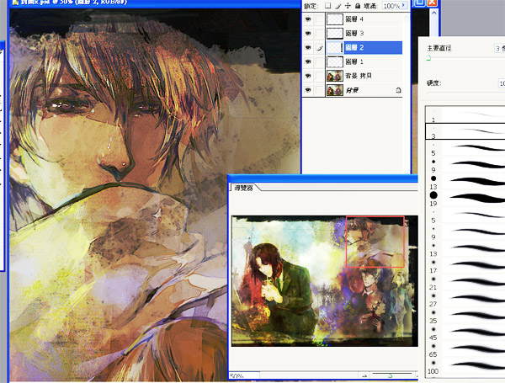Toggle the link box beside 背景 拷貝
The height and width of the screenshot is (383, 505).
point(319,76)
